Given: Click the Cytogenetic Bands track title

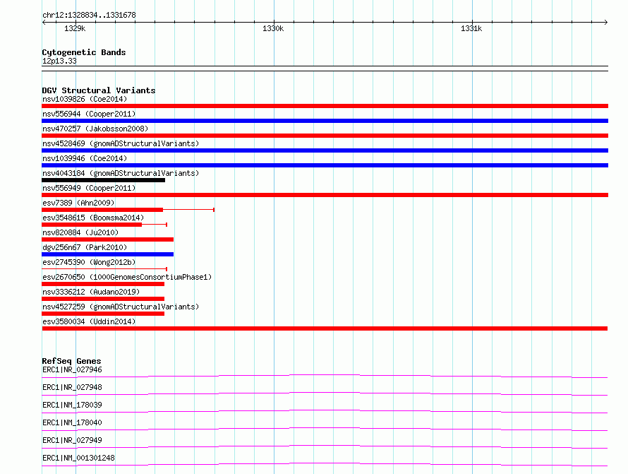Looking at the screenshot, I should coord(84,52).
